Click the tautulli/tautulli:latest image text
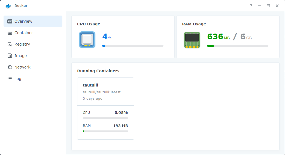 pos(102,92)
